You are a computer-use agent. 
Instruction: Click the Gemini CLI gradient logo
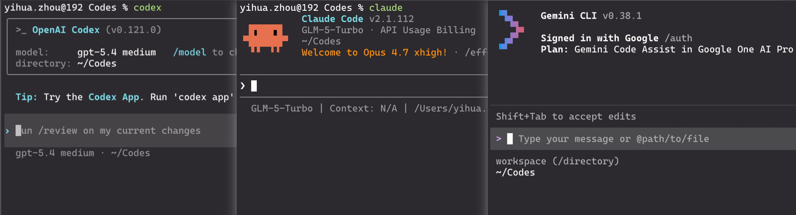point(511,30)
